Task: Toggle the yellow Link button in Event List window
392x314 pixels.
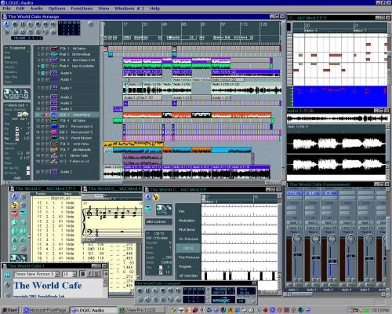Action: click(15, 205)
